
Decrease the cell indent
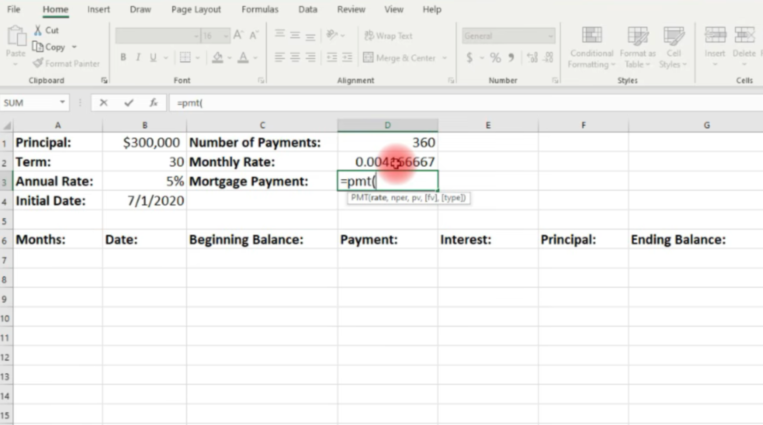[332, 57]
